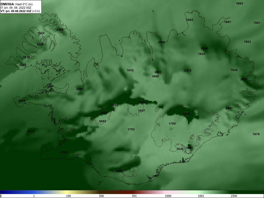Viewport: 264px width, 198px height.
Task: Select the 2528 height label
Action: point(204,48)
